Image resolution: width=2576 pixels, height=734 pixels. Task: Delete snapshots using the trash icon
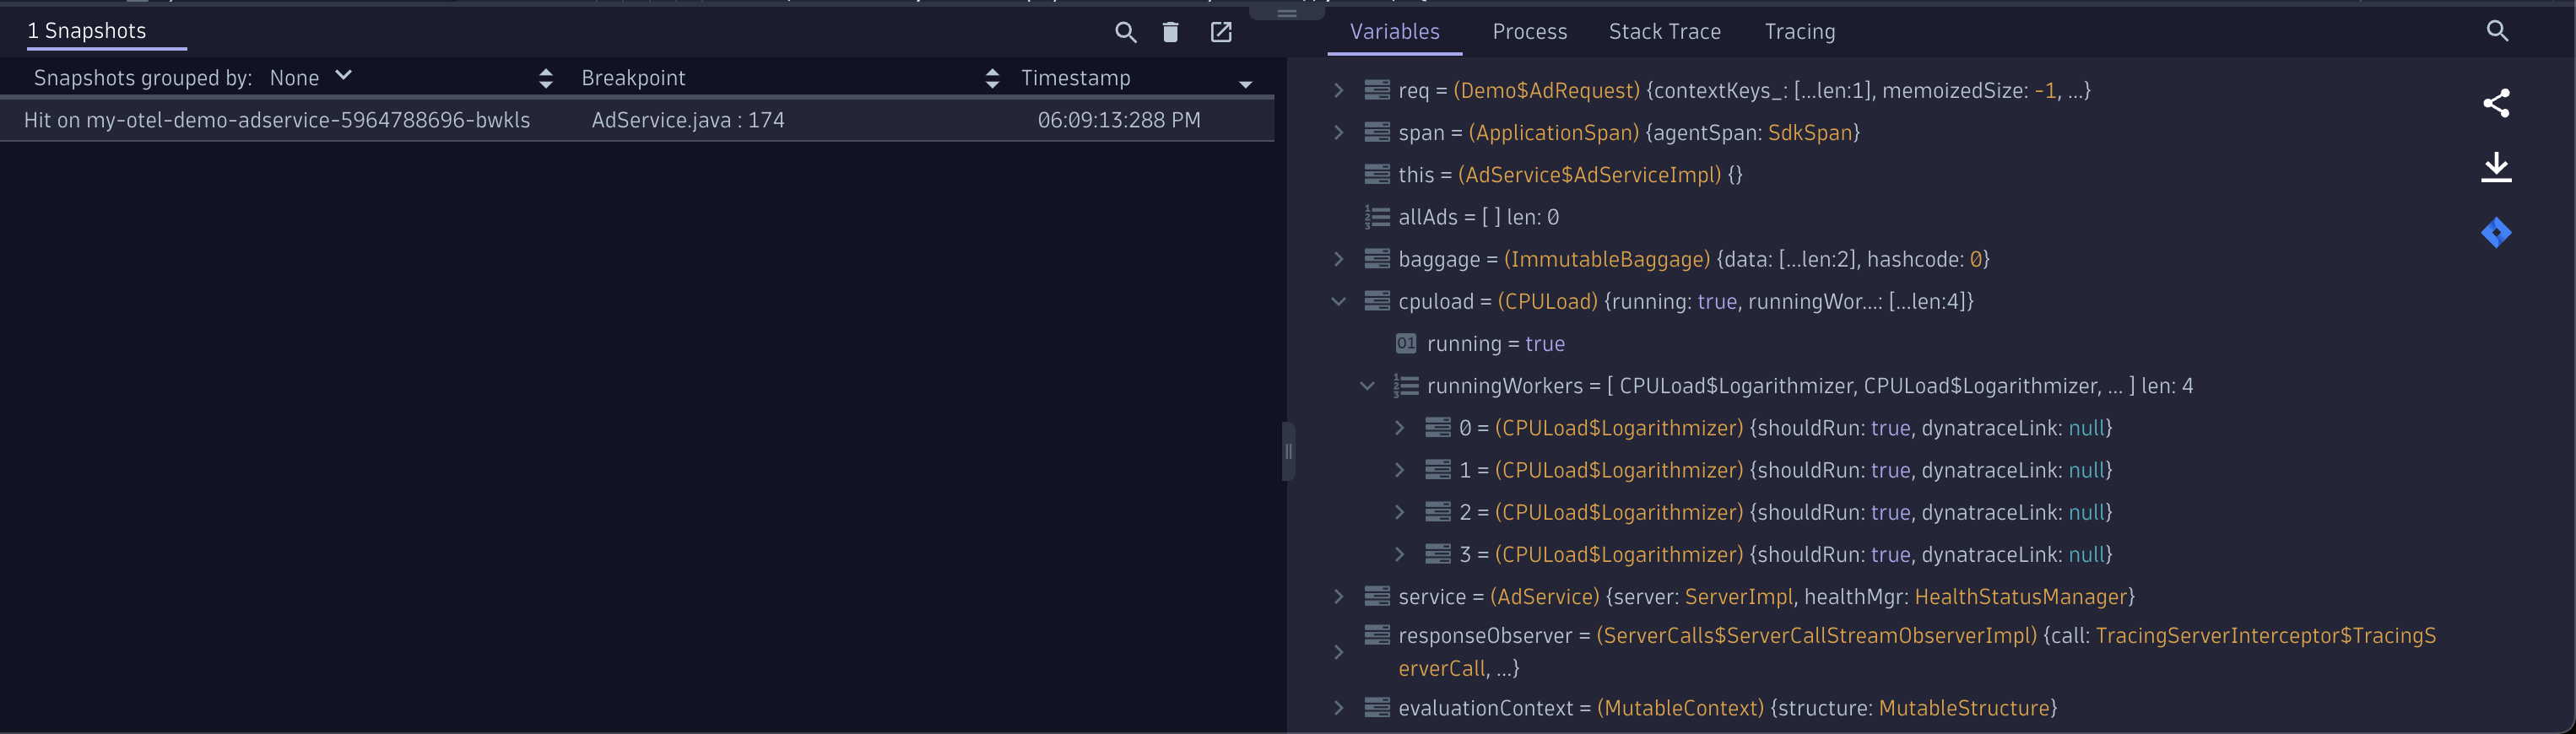[x=1170, y=32]
